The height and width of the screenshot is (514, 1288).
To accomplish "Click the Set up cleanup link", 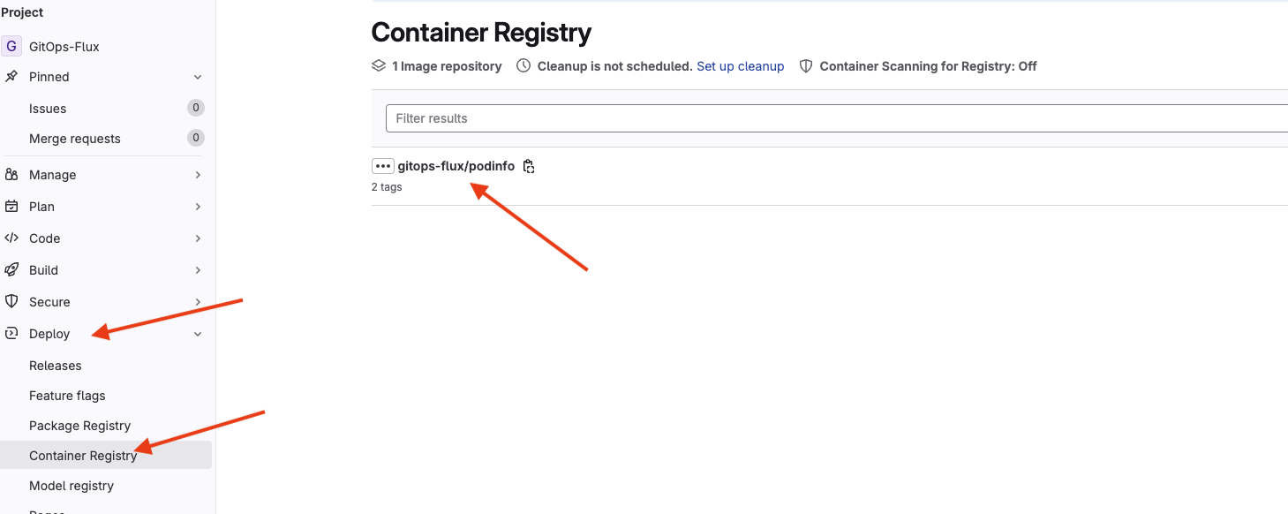I will (x=740, y=66).
